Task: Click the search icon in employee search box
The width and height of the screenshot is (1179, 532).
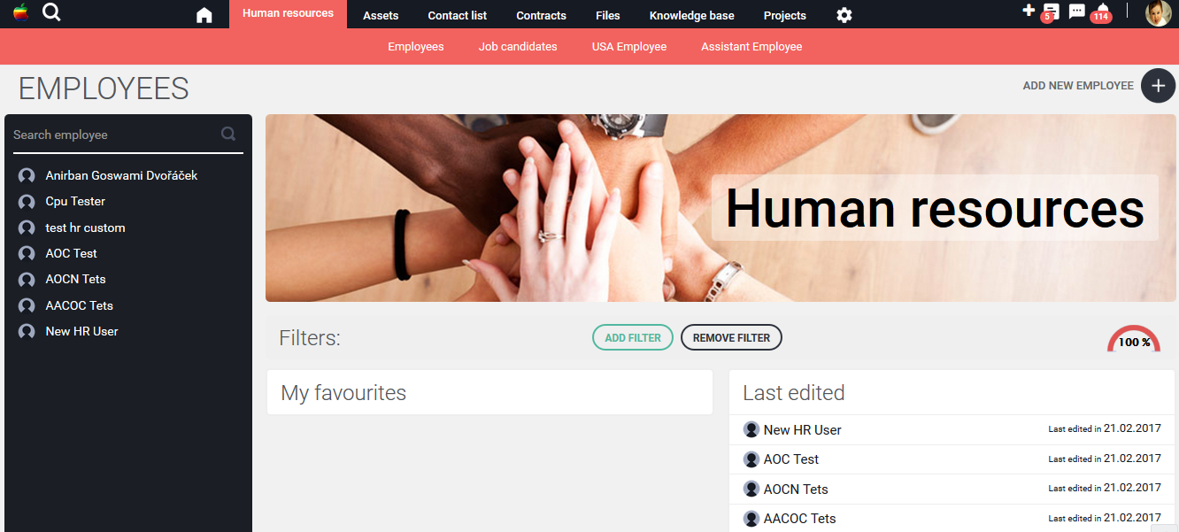Action: pyautogui.click(x=228, y=135)
